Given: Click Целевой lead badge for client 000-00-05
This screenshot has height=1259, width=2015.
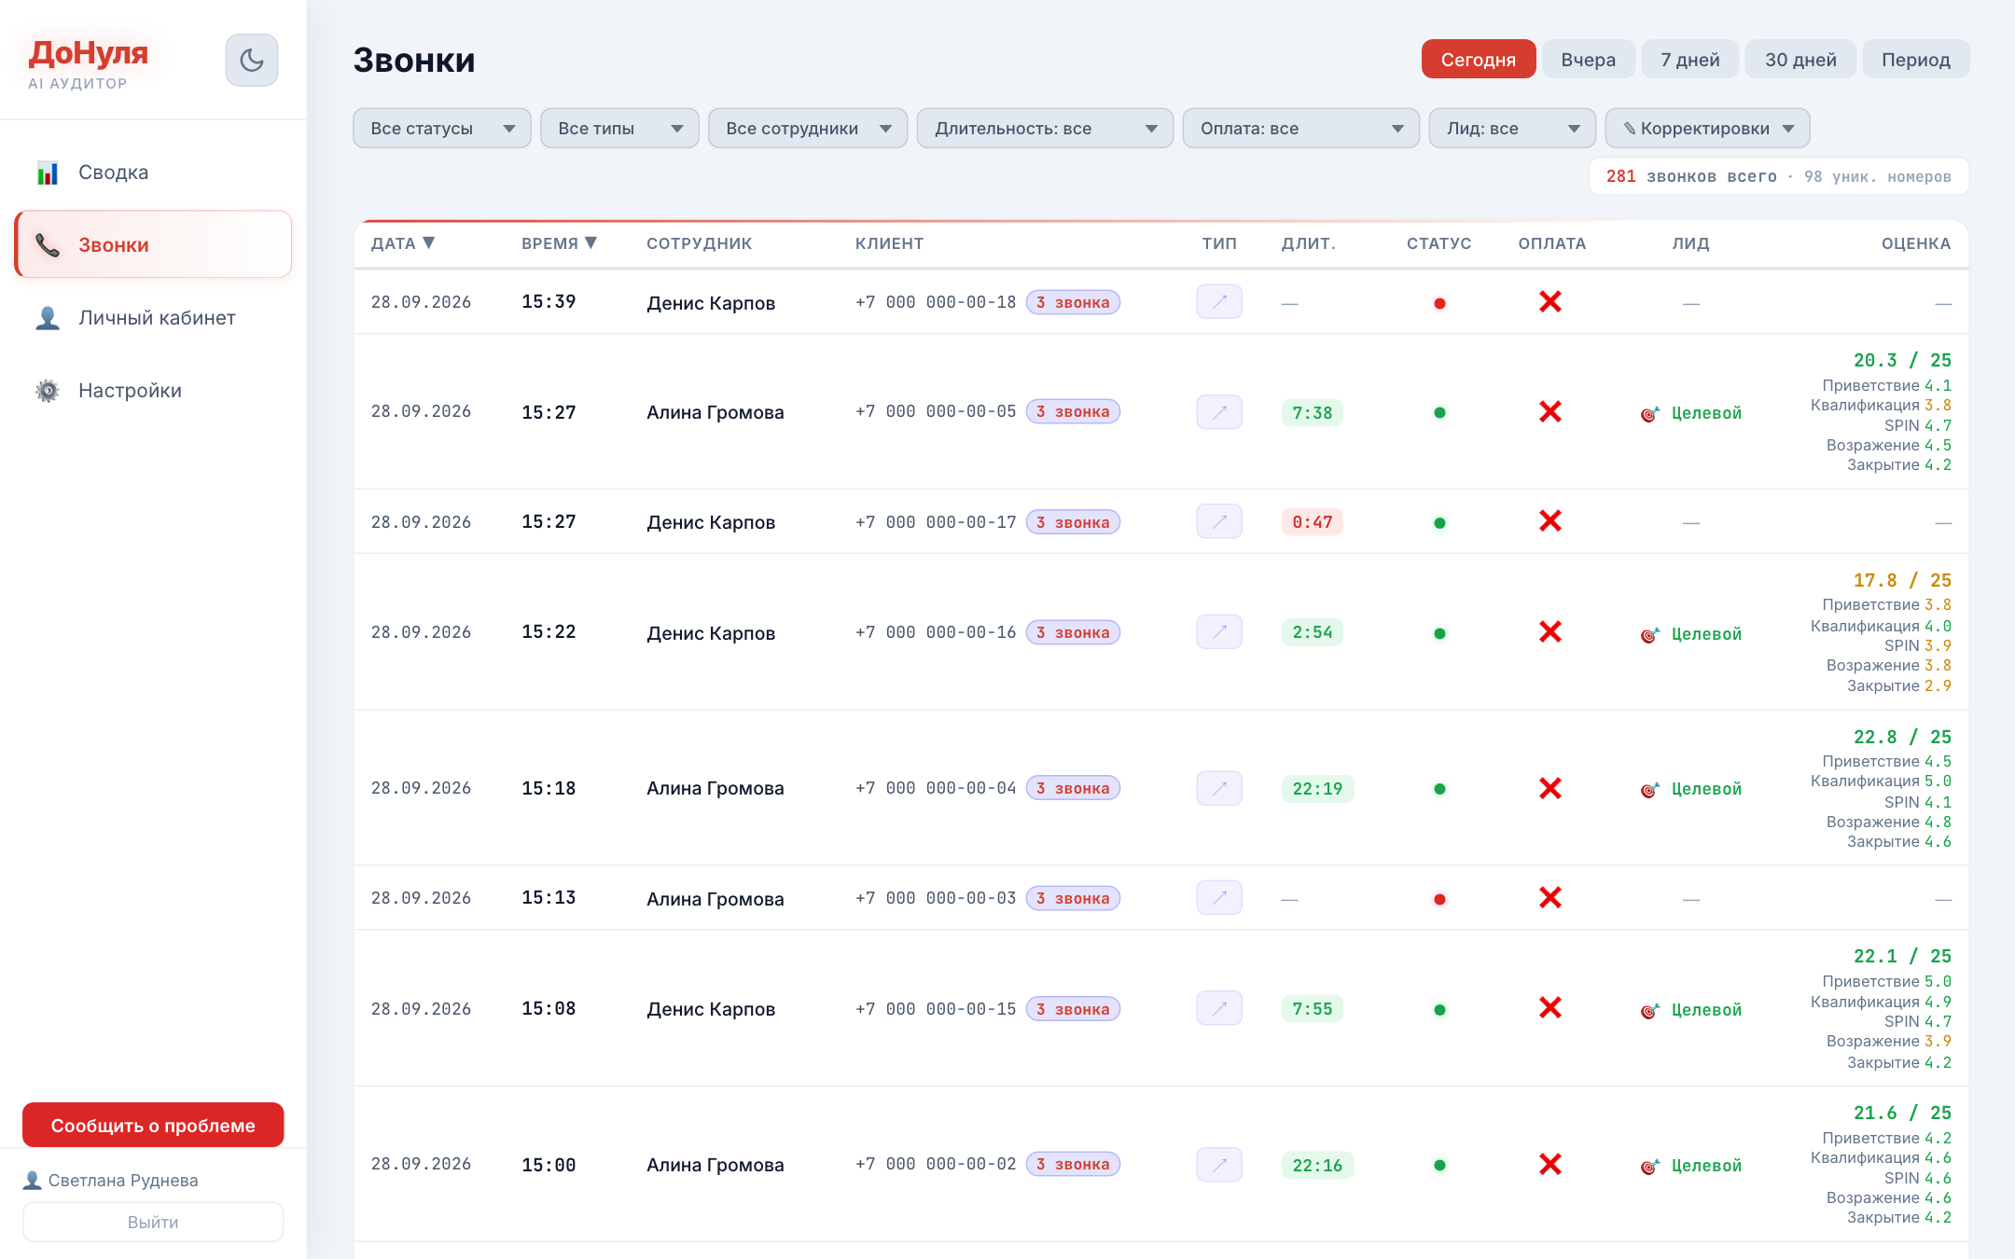Looking at the screenshot, I should coord(1691,413).
